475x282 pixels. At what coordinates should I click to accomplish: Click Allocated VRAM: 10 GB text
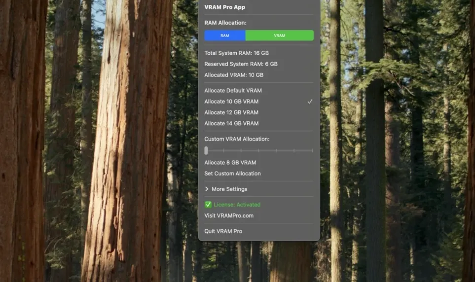point(234,75)
